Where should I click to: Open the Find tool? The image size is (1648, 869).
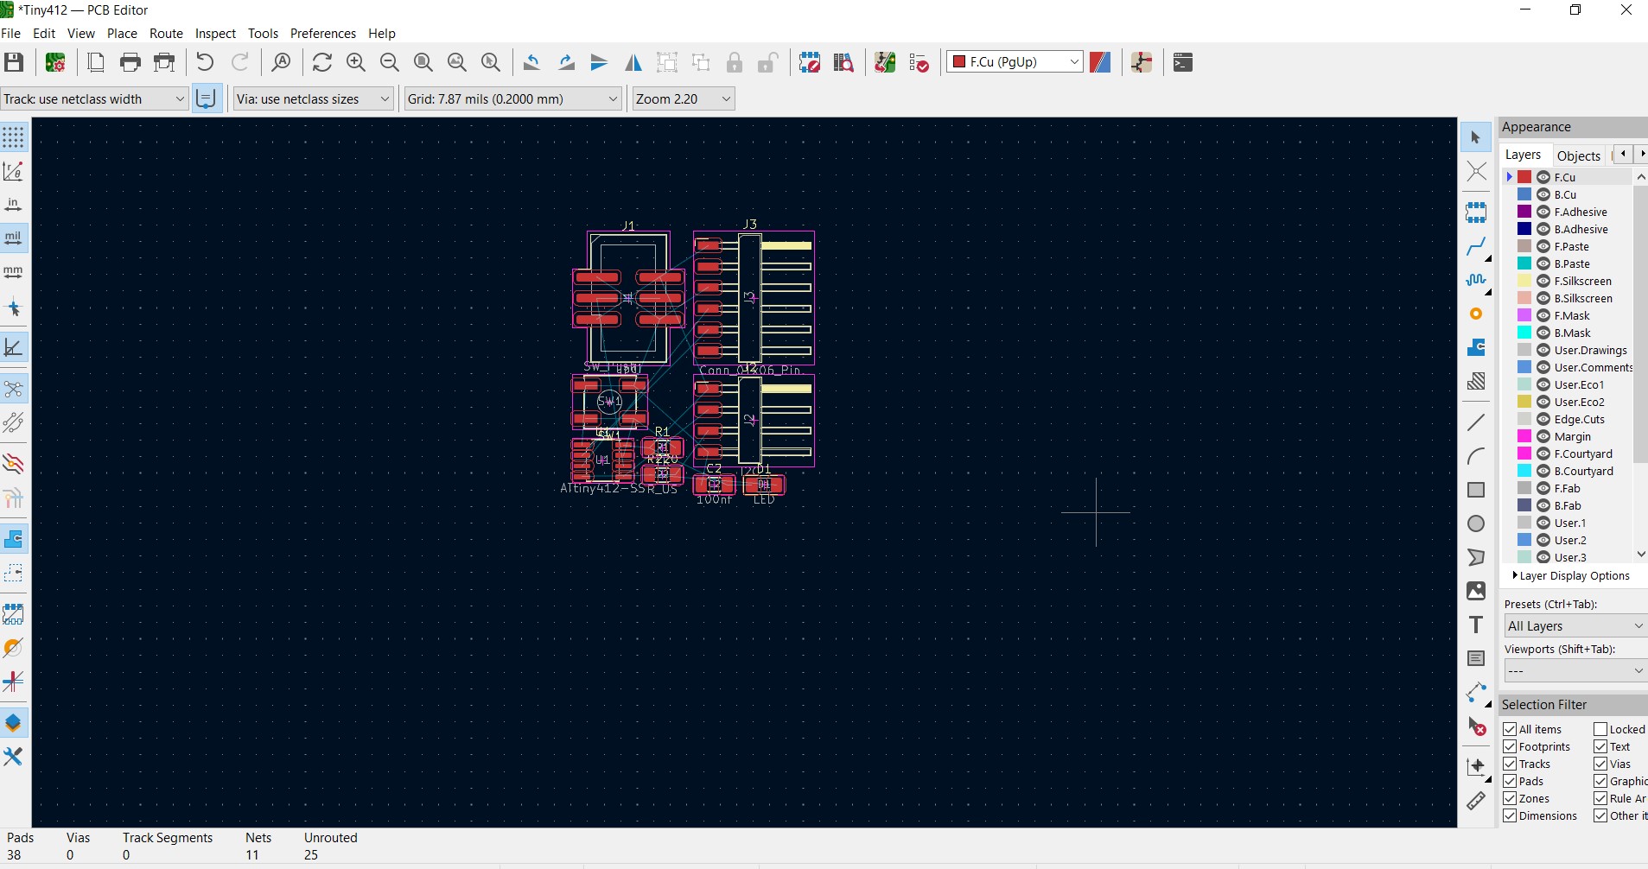pyautogui.click(x=281, y=62)
